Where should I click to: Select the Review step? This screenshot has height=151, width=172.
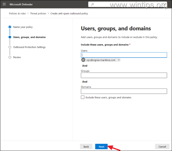[17, 57]
